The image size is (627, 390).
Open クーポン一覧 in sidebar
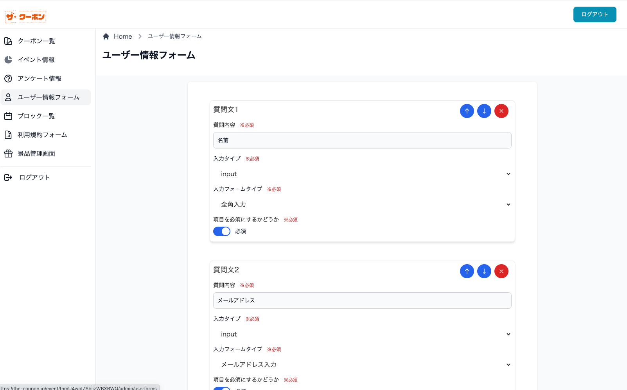coord(45,41)
